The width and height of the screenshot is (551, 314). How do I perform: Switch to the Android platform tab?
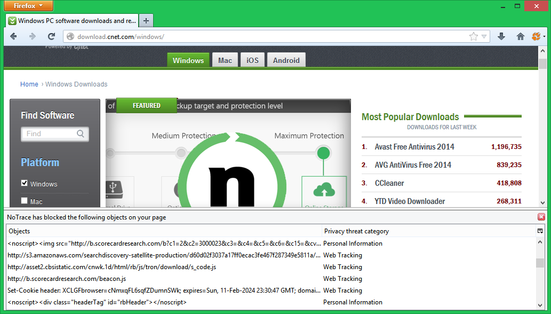(x=286, y=60)
